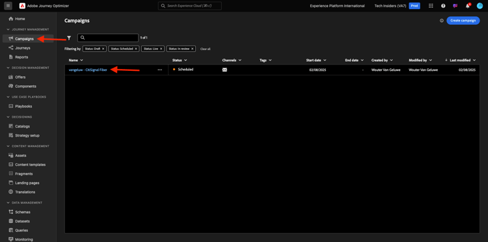
Task: Click the email channel icon in the row
Action: click(224, 70)
